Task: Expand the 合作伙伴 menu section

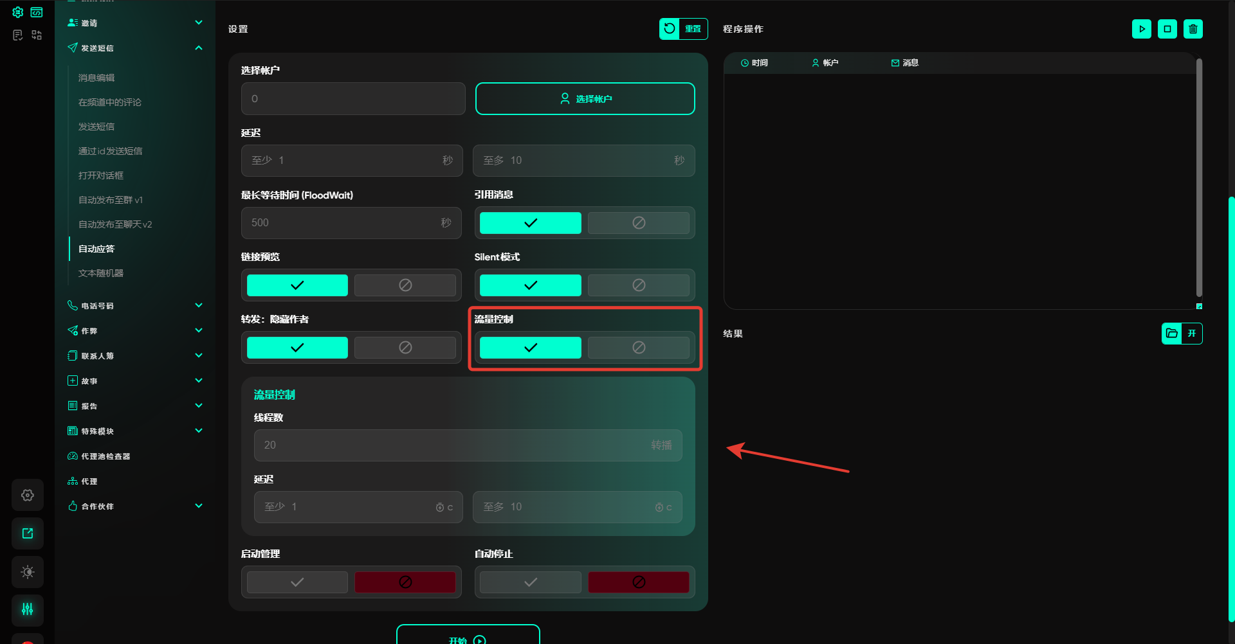Action: [x=199, y=506]
